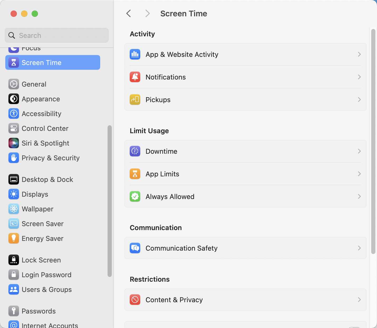
Task: Click inside the Search field
Action: (56, 35)
